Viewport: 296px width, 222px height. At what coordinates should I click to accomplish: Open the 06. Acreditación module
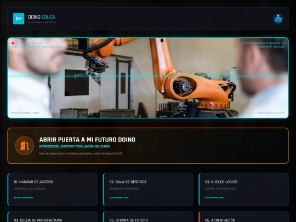pos(243,217)
